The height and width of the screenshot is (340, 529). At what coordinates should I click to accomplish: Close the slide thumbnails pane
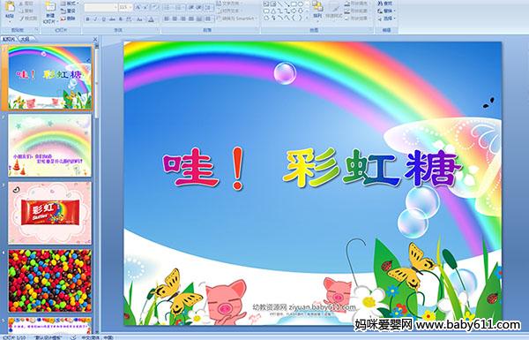click(95, 39)
